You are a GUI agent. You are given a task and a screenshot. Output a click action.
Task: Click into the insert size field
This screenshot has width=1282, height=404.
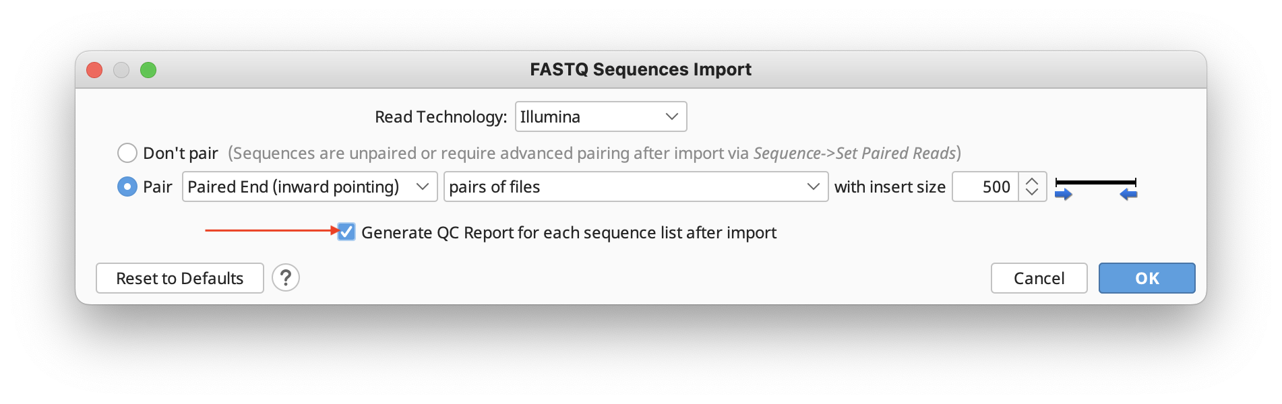point(985,187)
